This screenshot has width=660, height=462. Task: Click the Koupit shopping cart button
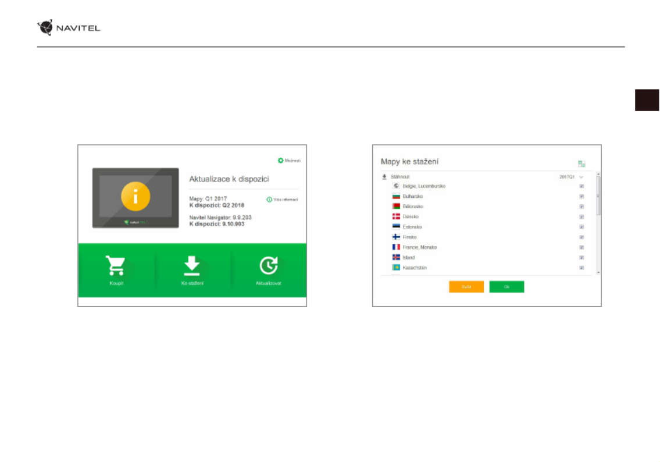click(x=116, y=271)
